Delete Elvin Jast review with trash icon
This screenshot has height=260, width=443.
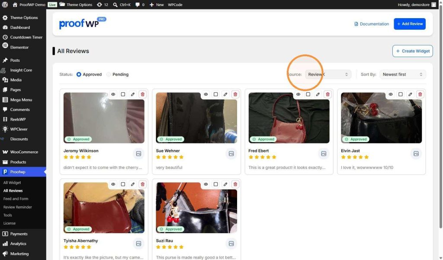tap(420, 94)
